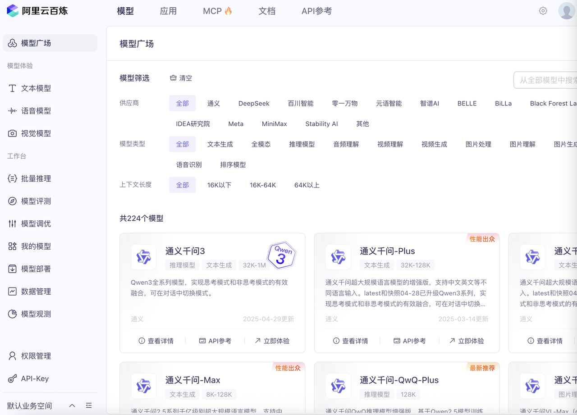Viewport: 577px width, 415px height.
Task: Filter model type by 视频生成
Action: tap(434, 144)
